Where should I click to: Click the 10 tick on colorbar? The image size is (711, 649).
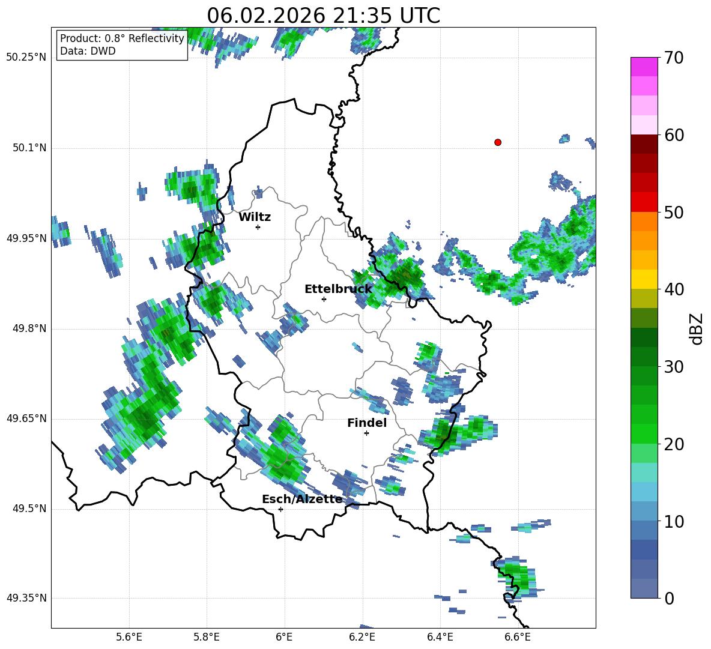click(x=674, y=521)
